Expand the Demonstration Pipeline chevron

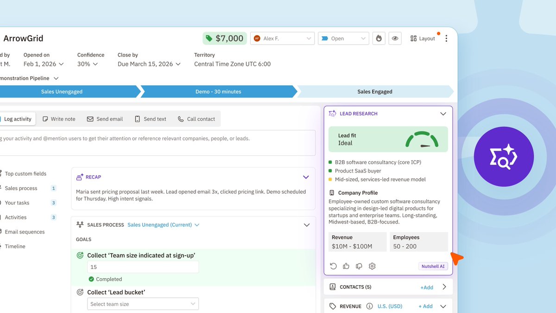tap(56, 78)
